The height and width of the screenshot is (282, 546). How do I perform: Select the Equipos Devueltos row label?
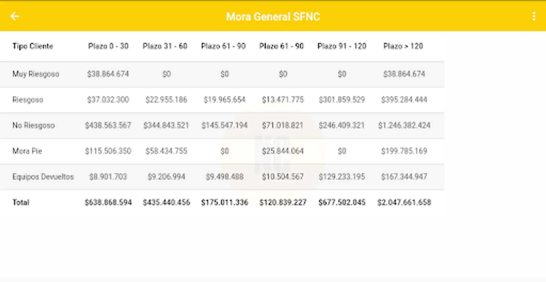(x=43, y=177)
